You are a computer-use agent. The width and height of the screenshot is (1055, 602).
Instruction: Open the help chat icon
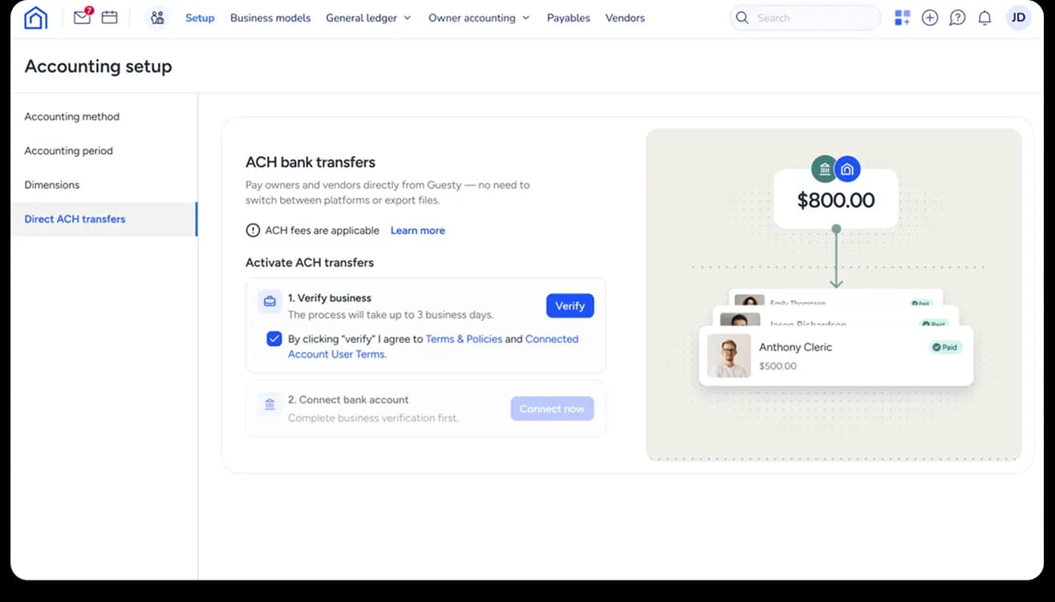point(957,18)
